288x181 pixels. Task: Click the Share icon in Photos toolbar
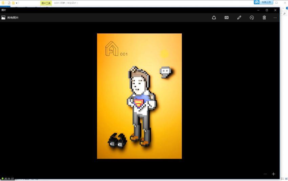[214, 18]
